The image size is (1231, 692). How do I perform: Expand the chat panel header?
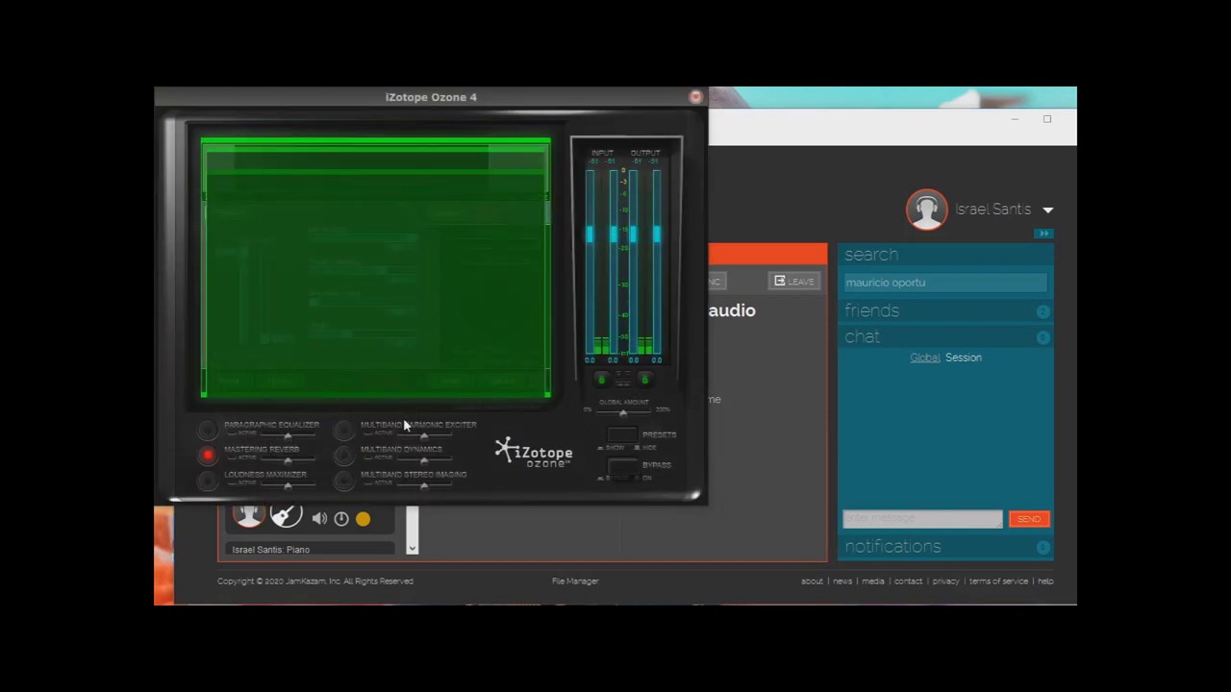tap(945, 336)
